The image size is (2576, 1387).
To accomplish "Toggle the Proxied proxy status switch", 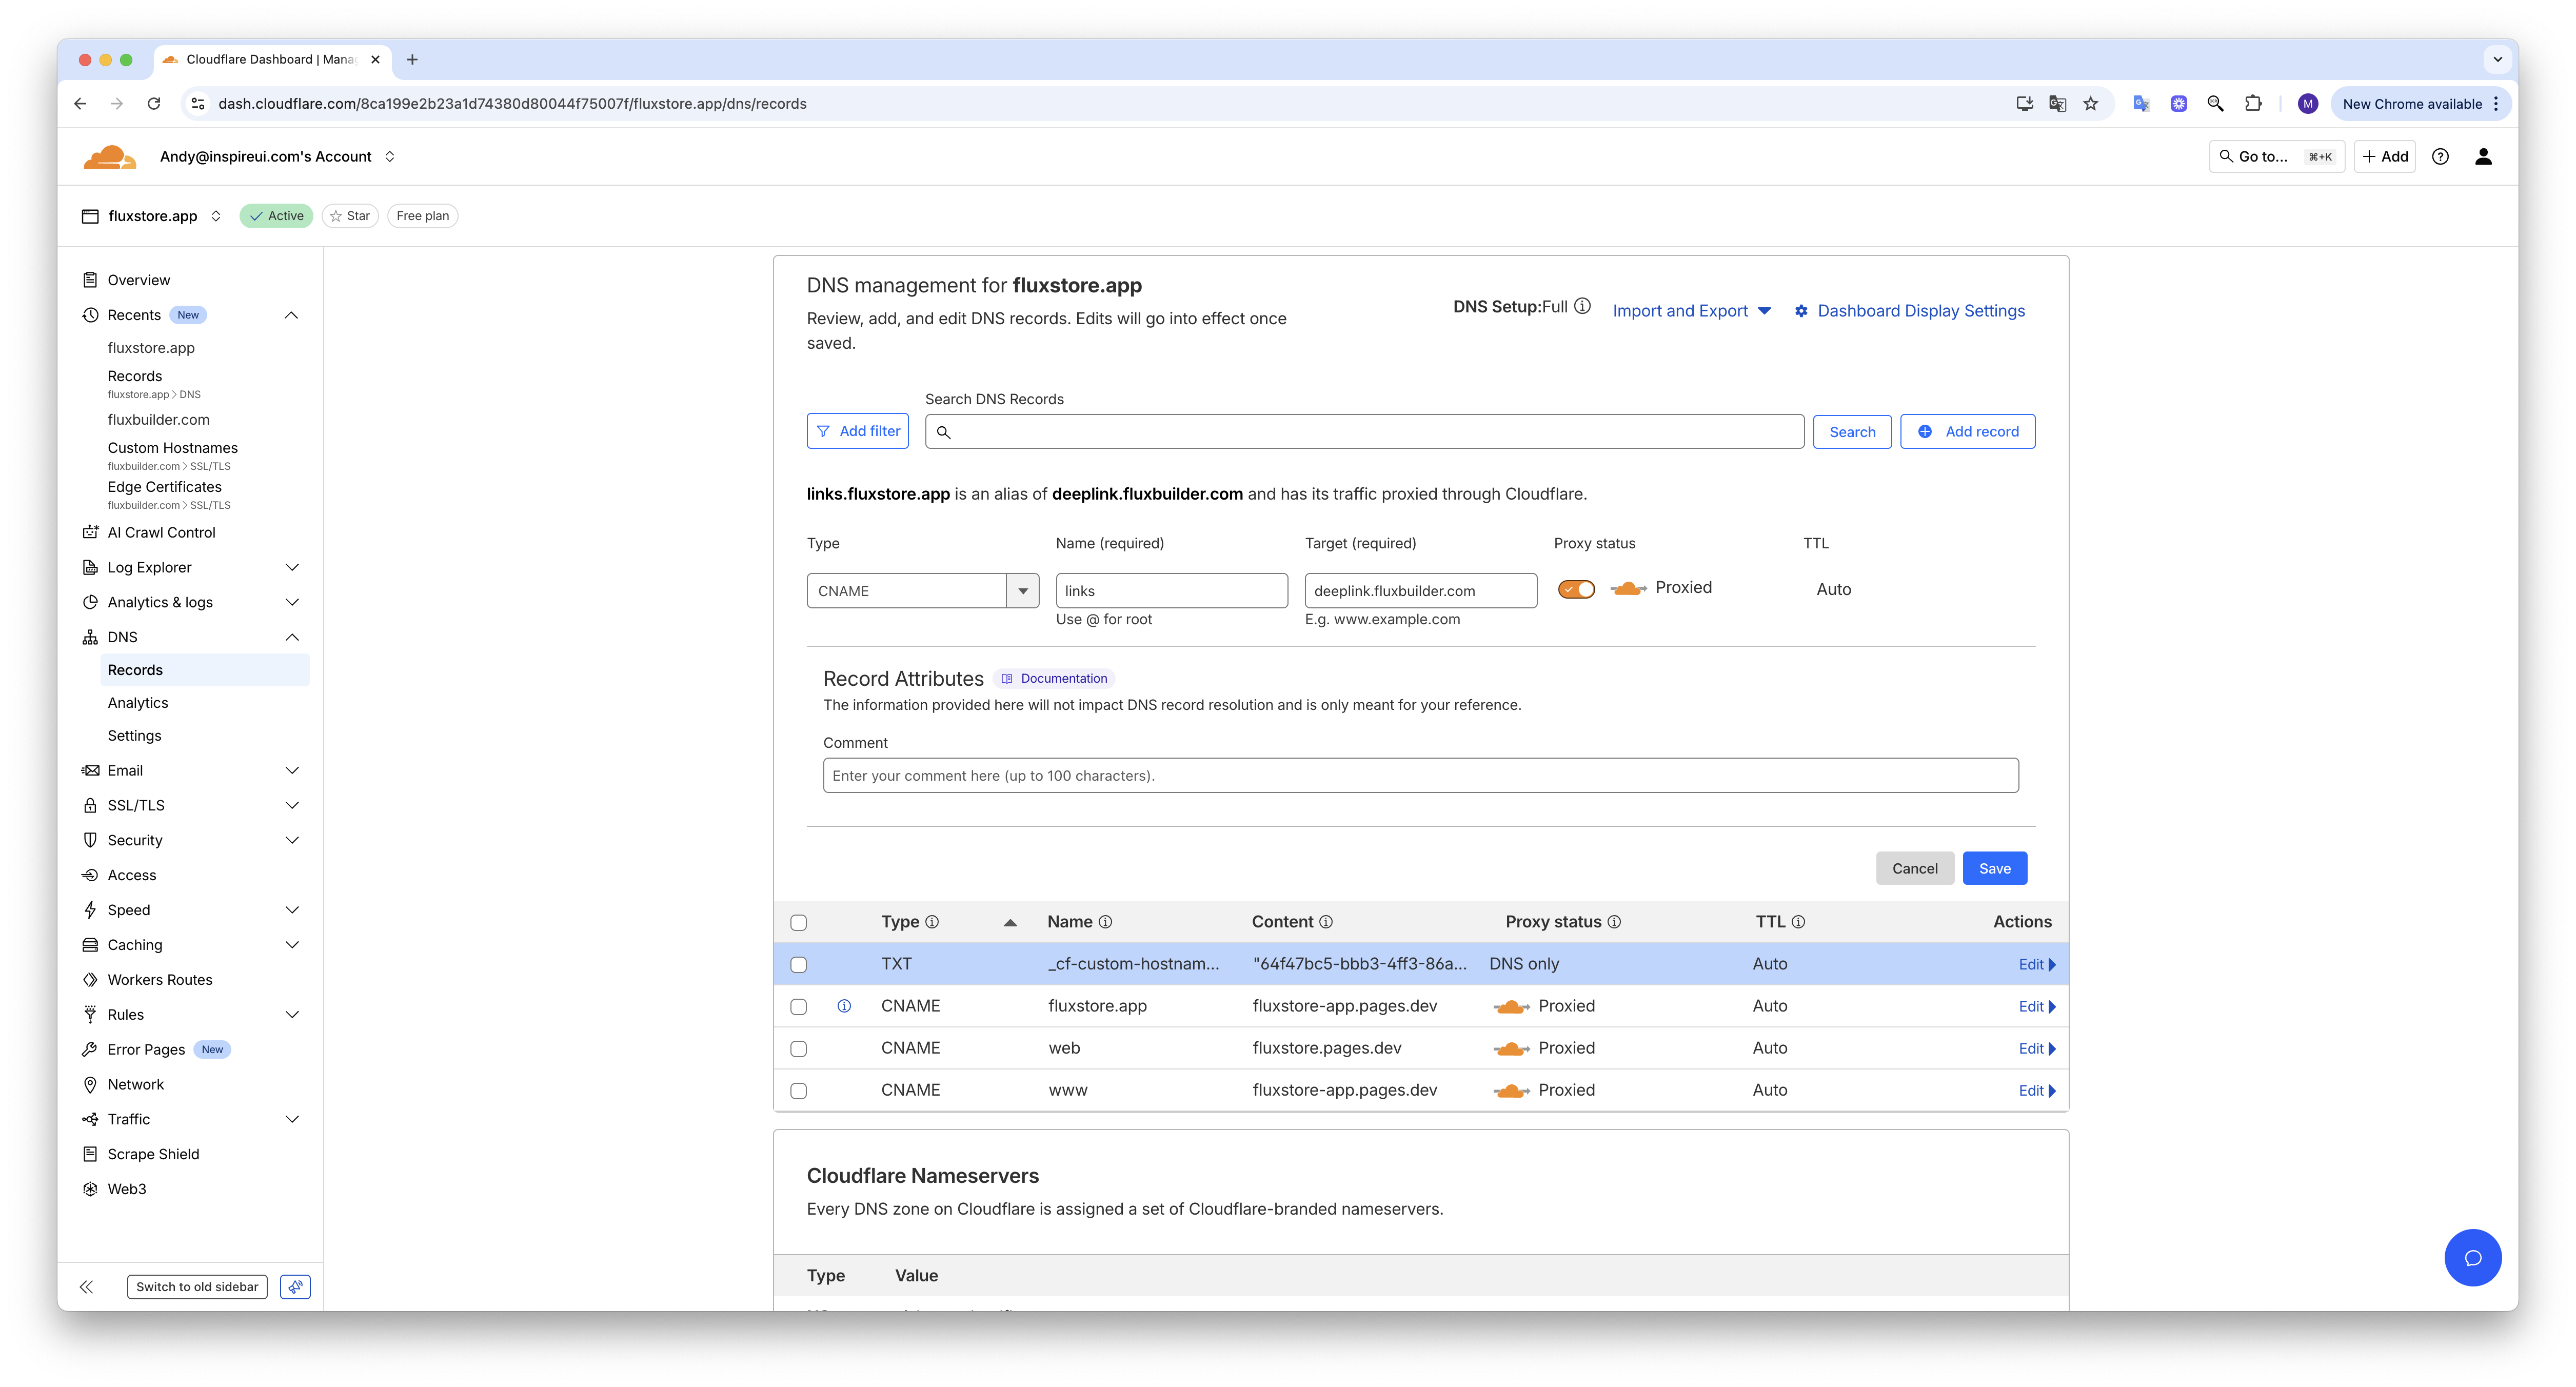I will pyautogui.click(x=1576, y=589).
